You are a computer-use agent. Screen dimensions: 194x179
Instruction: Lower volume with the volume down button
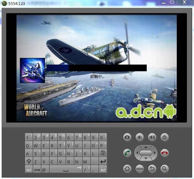pos(140,137)
